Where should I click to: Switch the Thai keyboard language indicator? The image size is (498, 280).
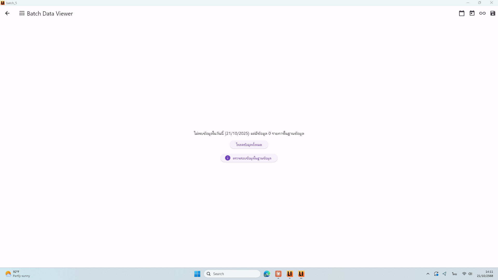click(454, 274)
